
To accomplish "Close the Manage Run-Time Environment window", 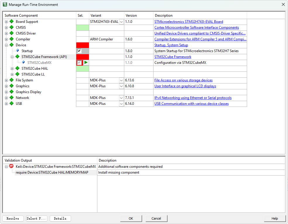I will coord(283,4).
